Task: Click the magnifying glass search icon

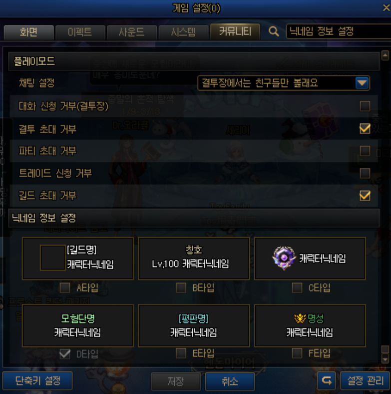Action: [x=274, y=31]
